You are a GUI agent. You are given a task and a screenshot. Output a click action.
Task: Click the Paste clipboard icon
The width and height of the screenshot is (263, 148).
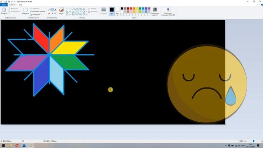4,10
